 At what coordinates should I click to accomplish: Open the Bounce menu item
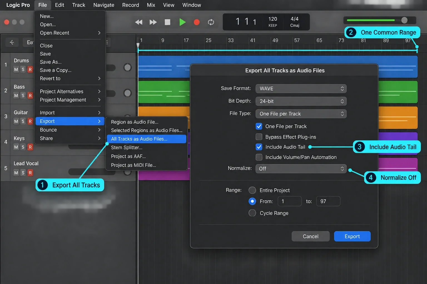coord(70,130)
